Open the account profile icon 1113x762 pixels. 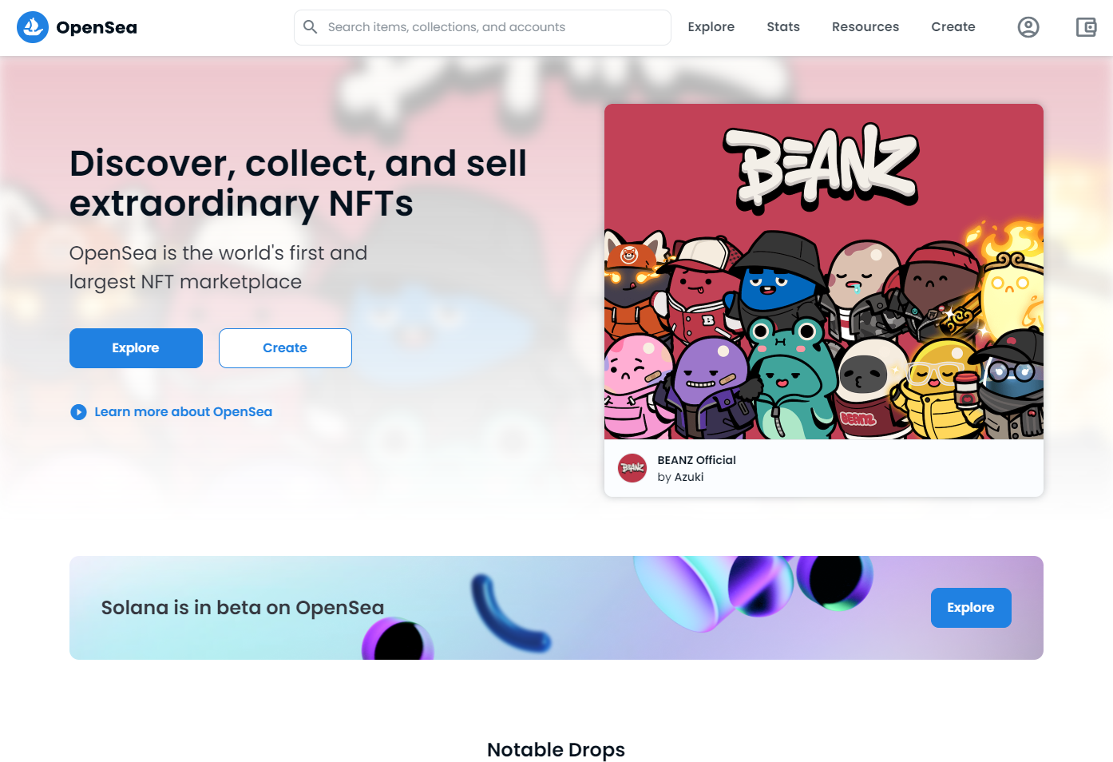[x=1028, y=27]
